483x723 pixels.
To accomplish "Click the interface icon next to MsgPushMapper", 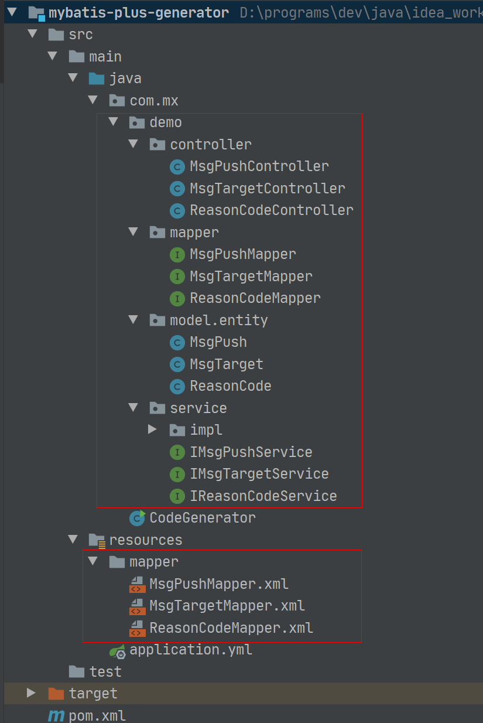I will 177,254.
